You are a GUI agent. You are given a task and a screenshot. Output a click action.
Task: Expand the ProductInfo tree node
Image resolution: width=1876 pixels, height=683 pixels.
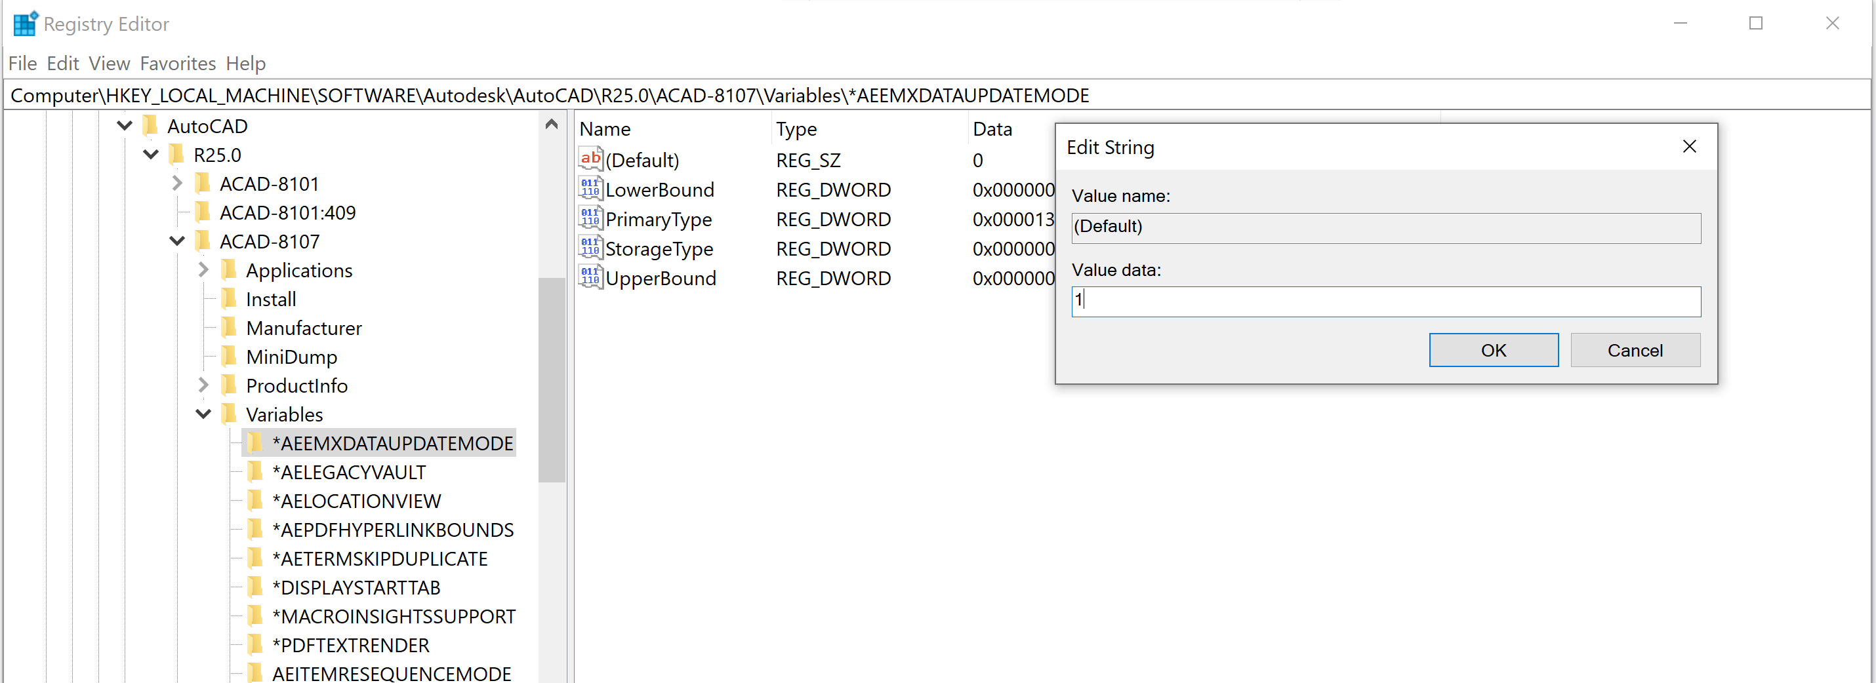tap(203, 385)
